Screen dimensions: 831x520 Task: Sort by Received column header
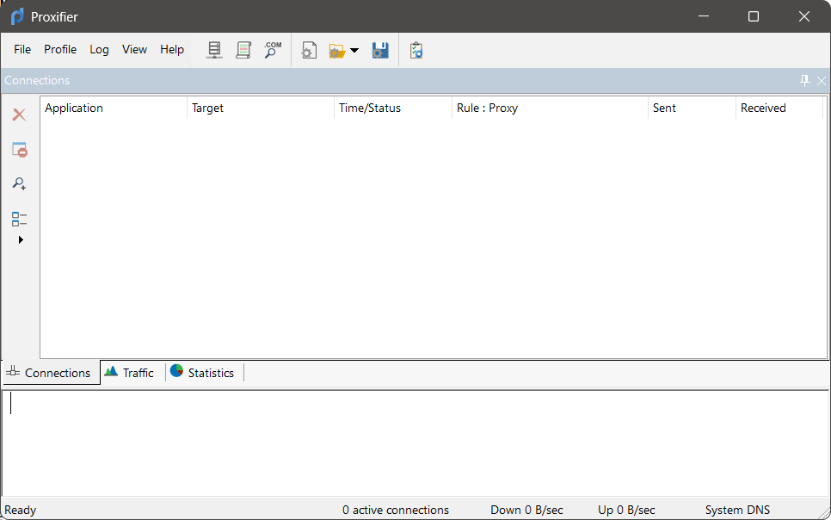pyautogui.click(x=779, y=108)
